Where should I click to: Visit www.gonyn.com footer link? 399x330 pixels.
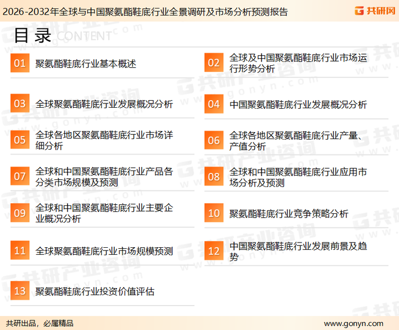(354, 324)
